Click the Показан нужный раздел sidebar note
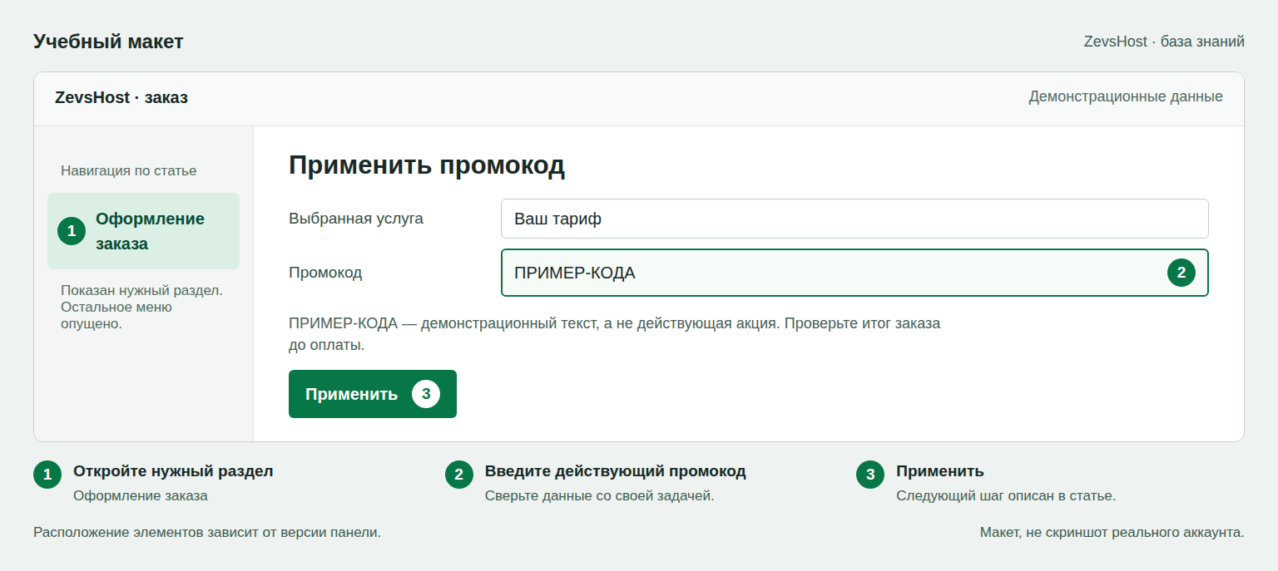 (142, 308)
